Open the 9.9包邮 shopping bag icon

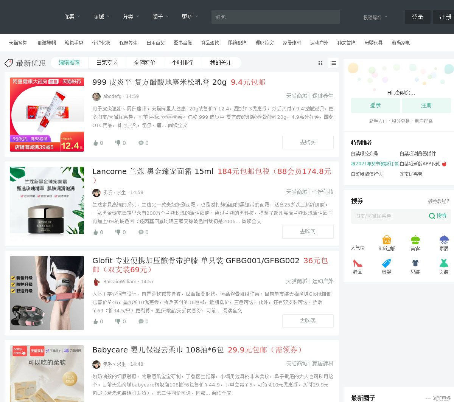pos(387,240)
